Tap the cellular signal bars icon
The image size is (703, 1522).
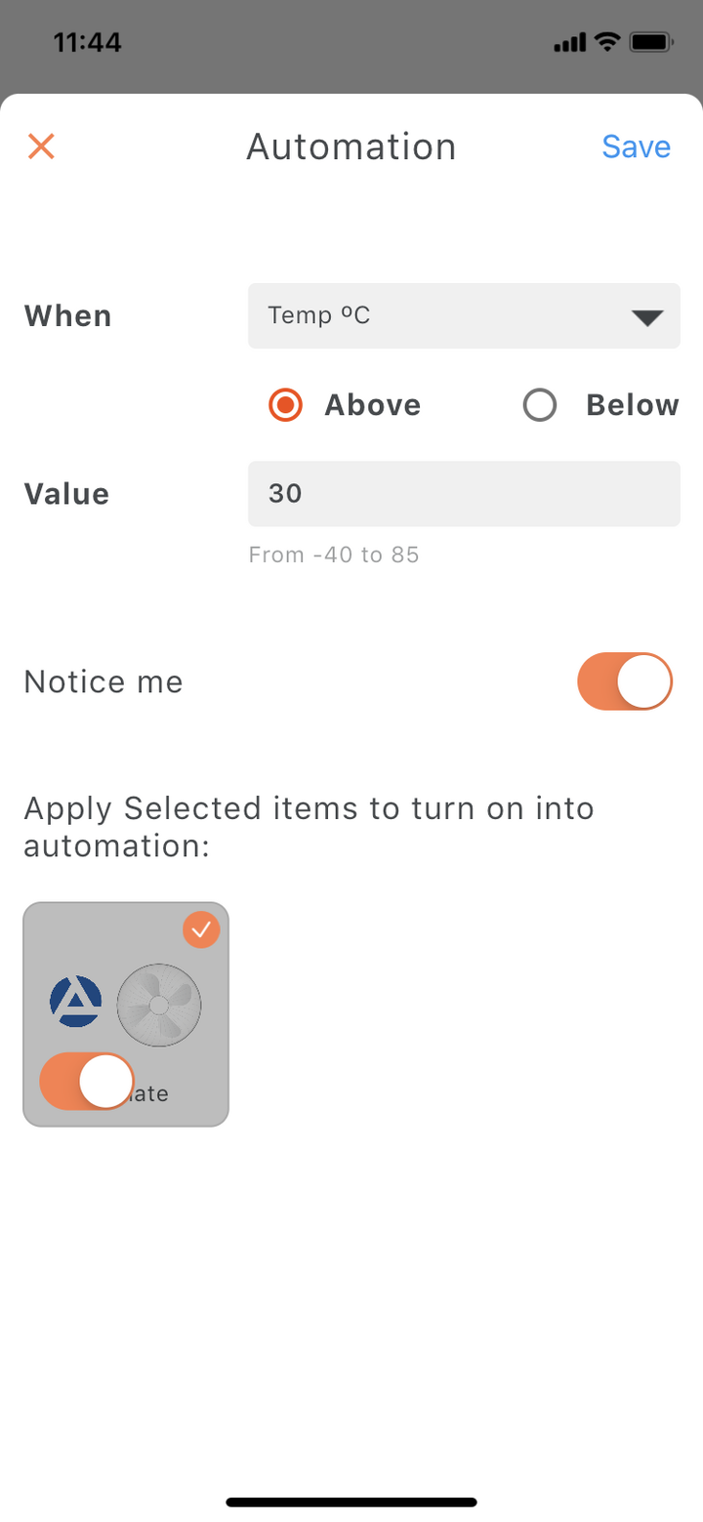(x=569, y=43)
